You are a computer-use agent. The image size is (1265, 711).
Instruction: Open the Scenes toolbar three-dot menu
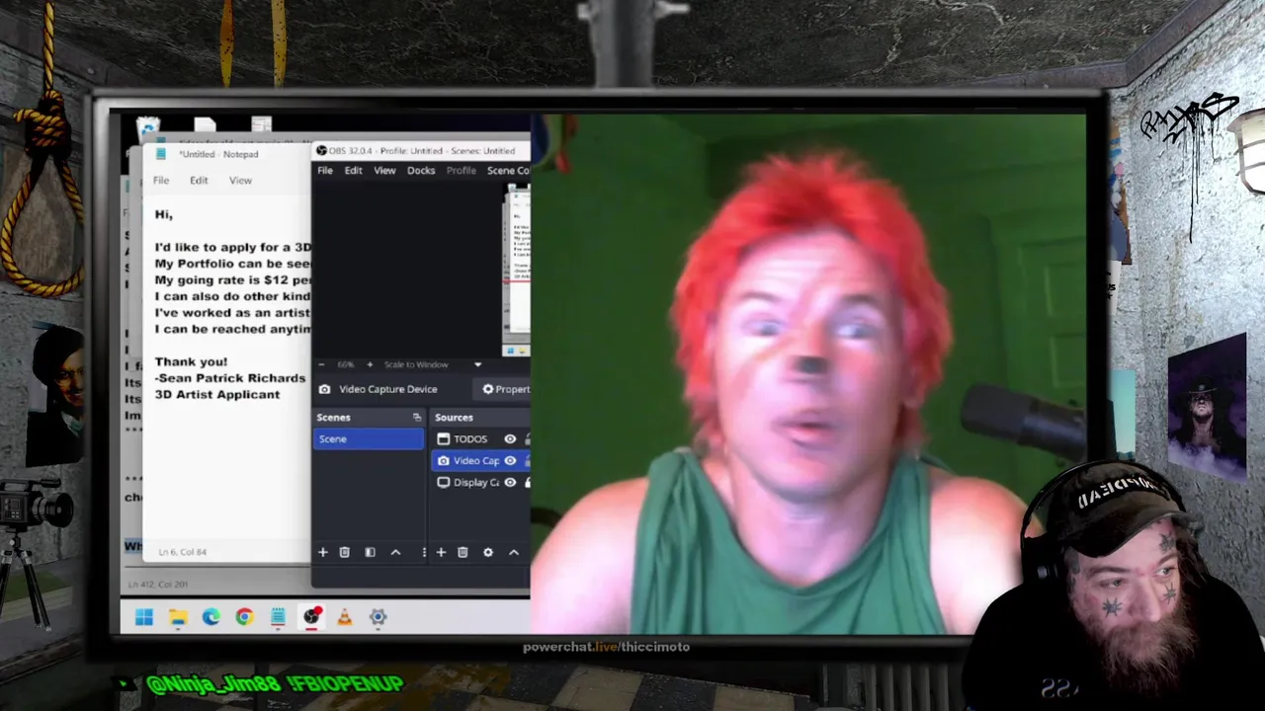point(424,552)
